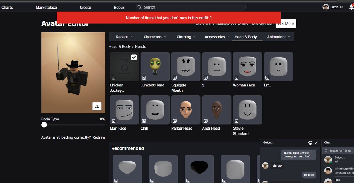Click the Search for friends field

coord(338,150)
